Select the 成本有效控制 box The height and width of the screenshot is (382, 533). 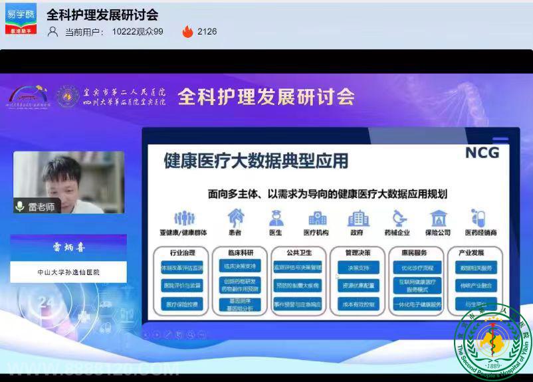click(x=358, y=304)
